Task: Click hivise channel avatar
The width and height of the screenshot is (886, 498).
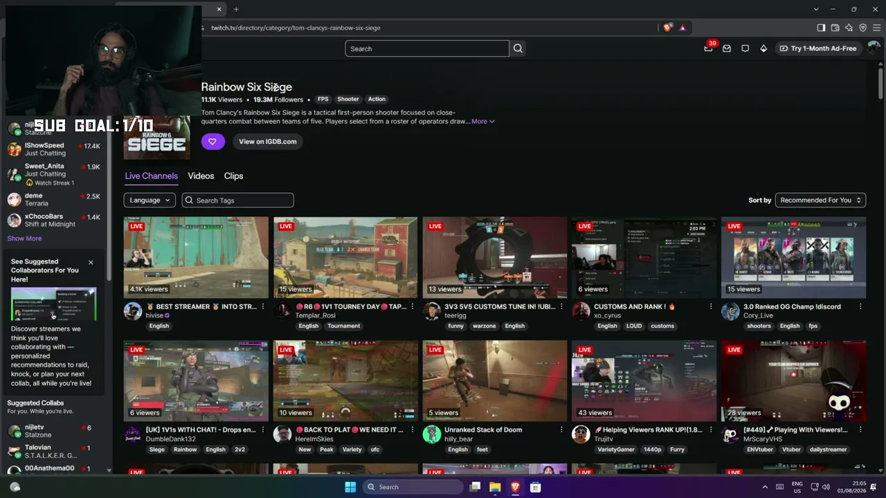Action: tap(133, 311)
